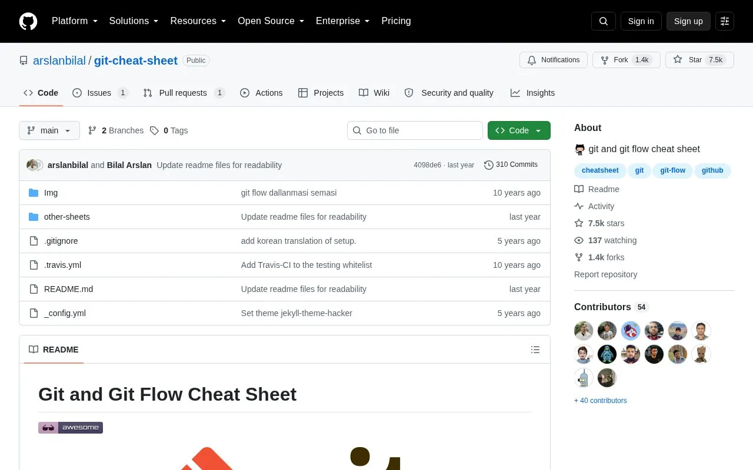Expand the Resources menu
753x470 pixels.
tap(198, 21)
